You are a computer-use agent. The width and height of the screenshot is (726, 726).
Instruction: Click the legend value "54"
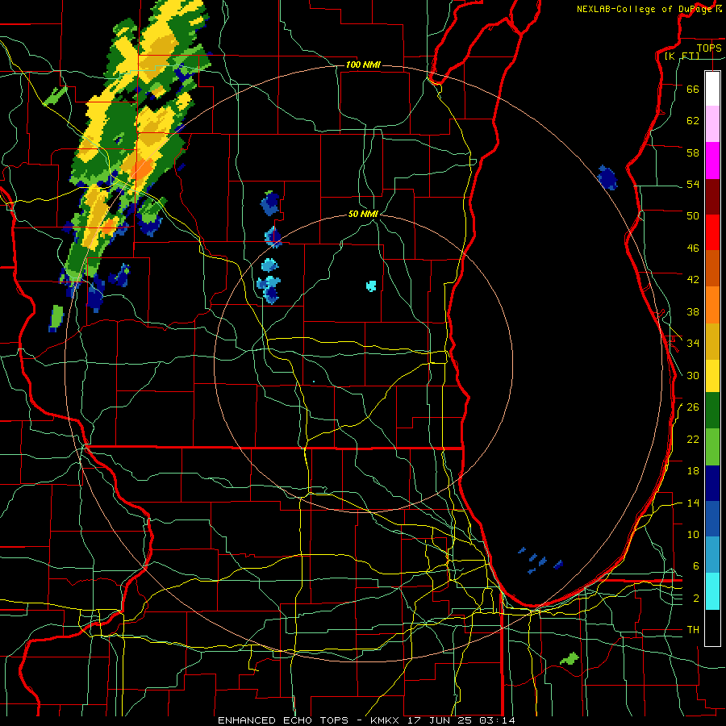tap(693, 184)
